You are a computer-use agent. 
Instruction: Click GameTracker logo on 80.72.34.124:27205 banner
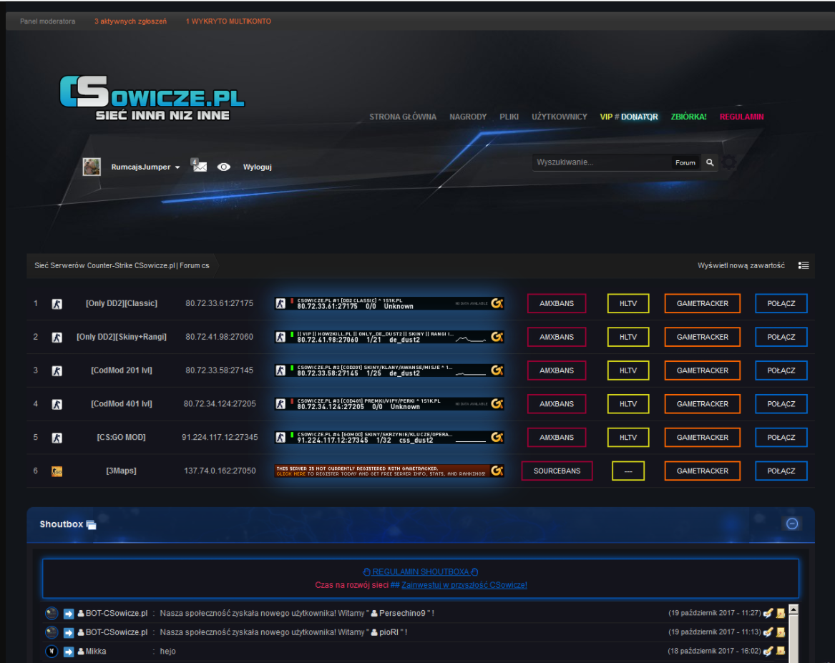497,404
